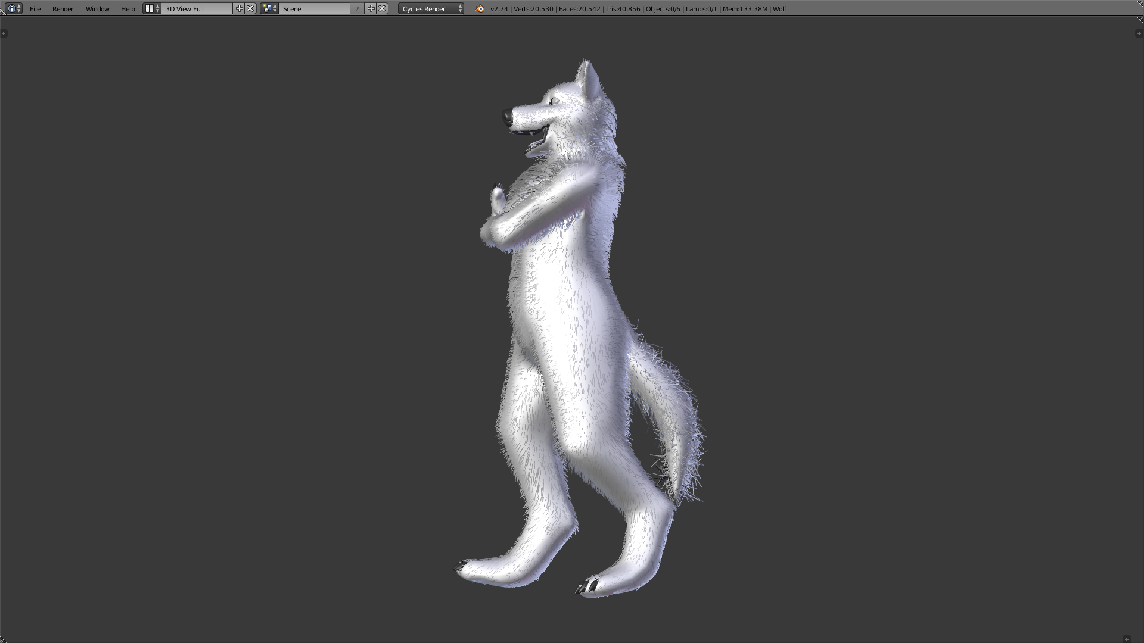Viewport: 1144px width, 643px height.
Task: Browse screen layouts with the layout icon
Action: tap(152, 8)
